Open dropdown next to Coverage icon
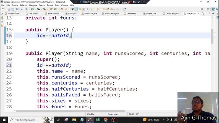219x123 pixels. point(41,9)
